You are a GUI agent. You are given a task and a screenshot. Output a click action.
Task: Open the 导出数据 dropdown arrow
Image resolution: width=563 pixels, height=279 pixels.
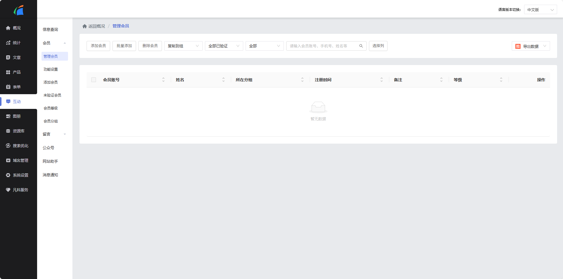tap(545, 46)
